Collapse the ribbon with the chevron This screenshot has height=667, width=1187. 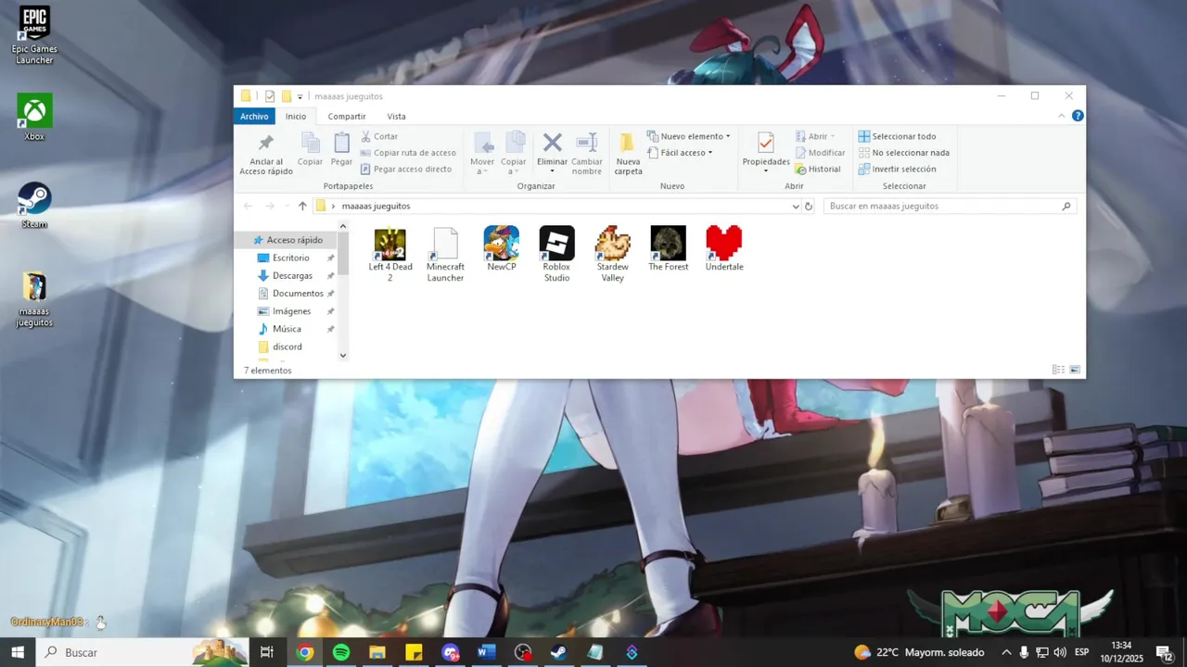(1062, 116)
